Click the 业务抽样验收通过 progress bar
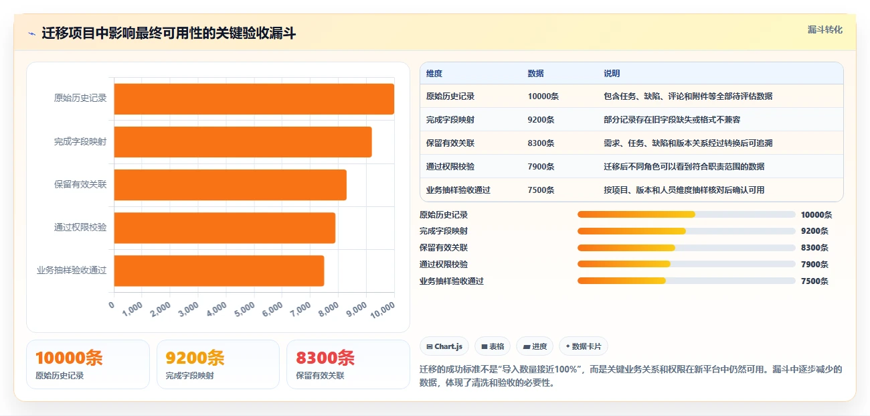Image resolution: width=870 pixels, height=416 pixels. (x=686, y=281)
